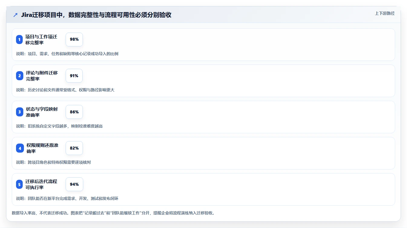Select the title 权限规则还原准确率
This screenshot has height=228, width=407.
click(42, 148)
